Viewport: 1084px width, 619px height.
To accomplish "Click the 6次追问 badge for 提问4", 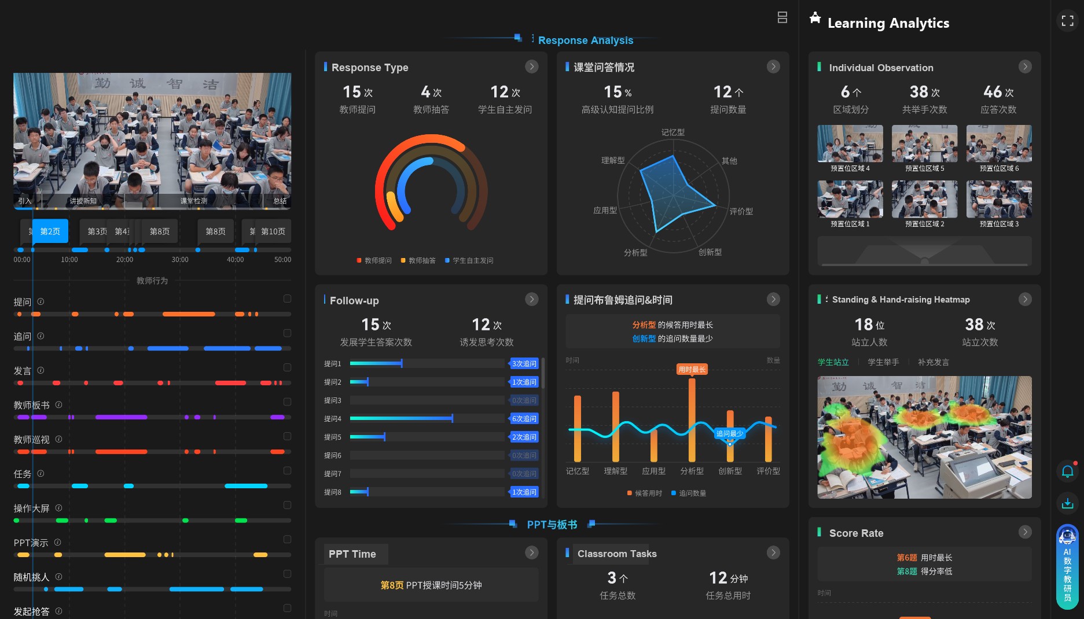I will pyautogui.click(x=524, y=419).
